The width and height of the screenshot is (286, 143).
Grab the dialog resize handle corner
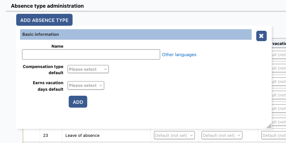(269, 126)
